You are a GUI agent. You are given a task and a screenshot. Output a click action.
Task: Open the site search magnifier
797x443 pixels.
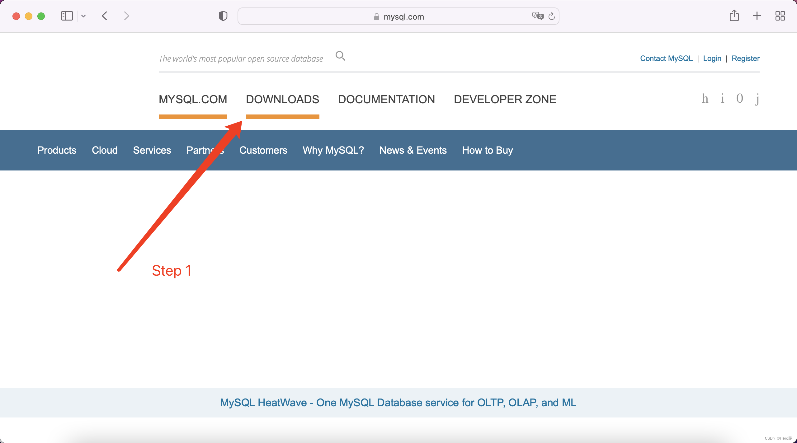coord(340,56)
